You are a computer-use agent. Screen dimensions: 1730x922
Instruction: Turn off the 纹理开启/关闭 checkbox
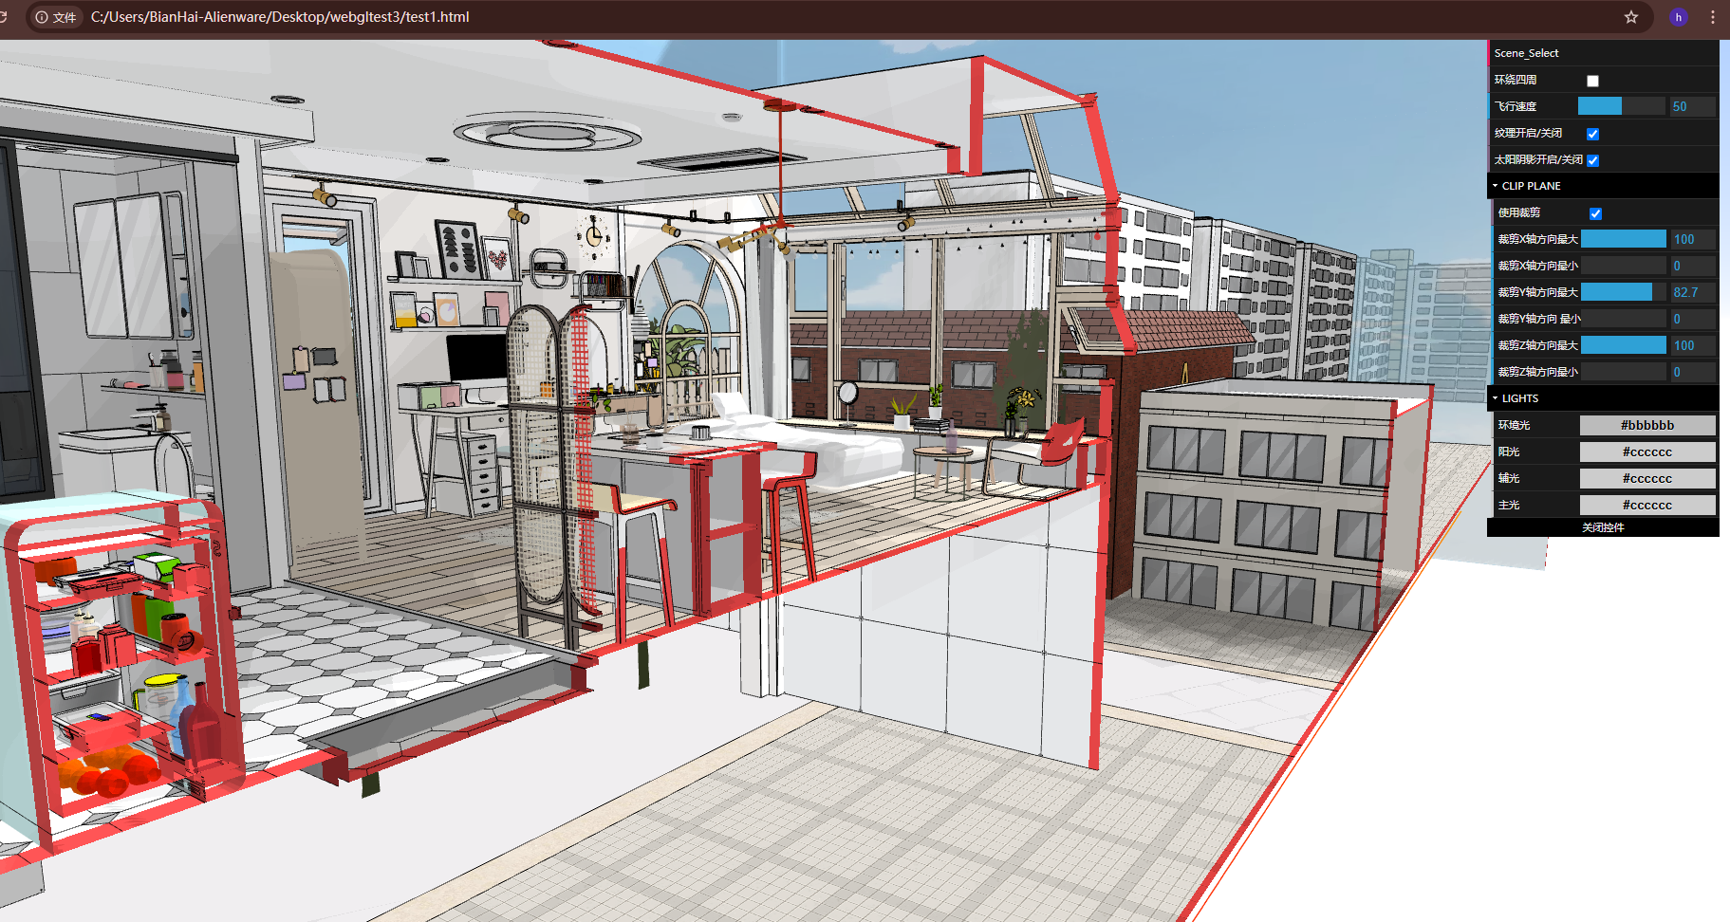(x=1592, y=134)
